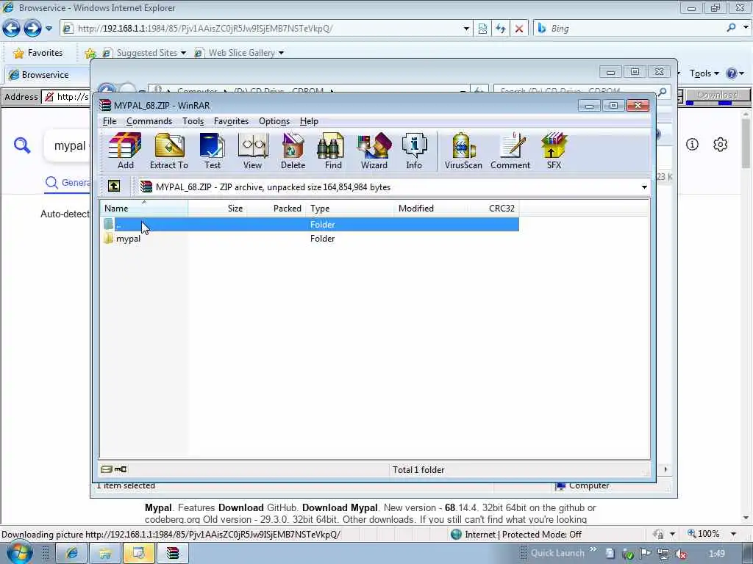Open Web Slice Gallery dropdown

(x=282, y=53)
